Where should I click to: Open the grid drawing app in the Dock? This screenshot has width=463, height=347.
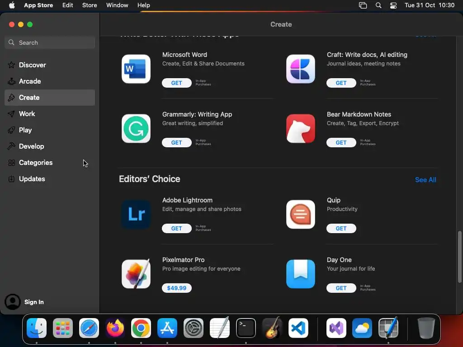pos(388,328)
